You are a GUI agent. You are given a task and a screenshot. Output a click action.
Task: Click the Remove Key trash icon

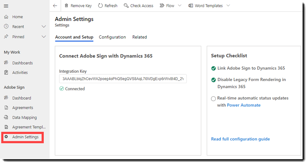[x=66, y=6]
